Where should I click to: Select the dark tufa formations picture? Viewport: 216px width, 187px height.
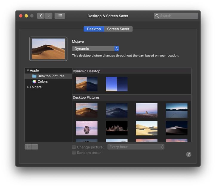pos(117,128)
